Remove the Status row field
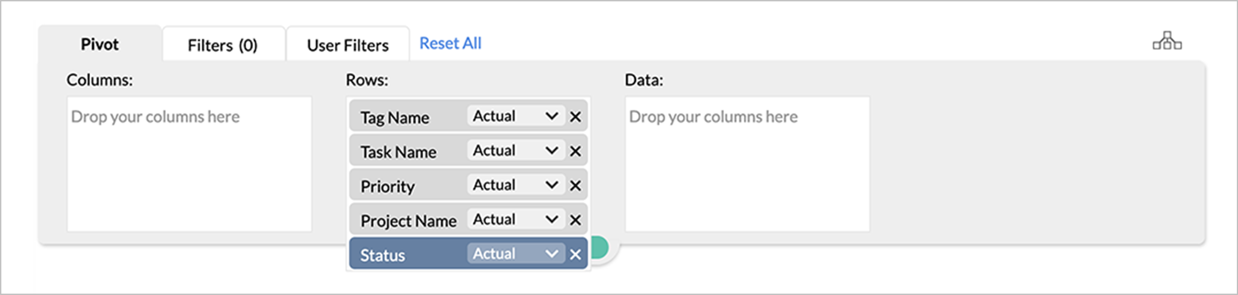 pos(575,255)
